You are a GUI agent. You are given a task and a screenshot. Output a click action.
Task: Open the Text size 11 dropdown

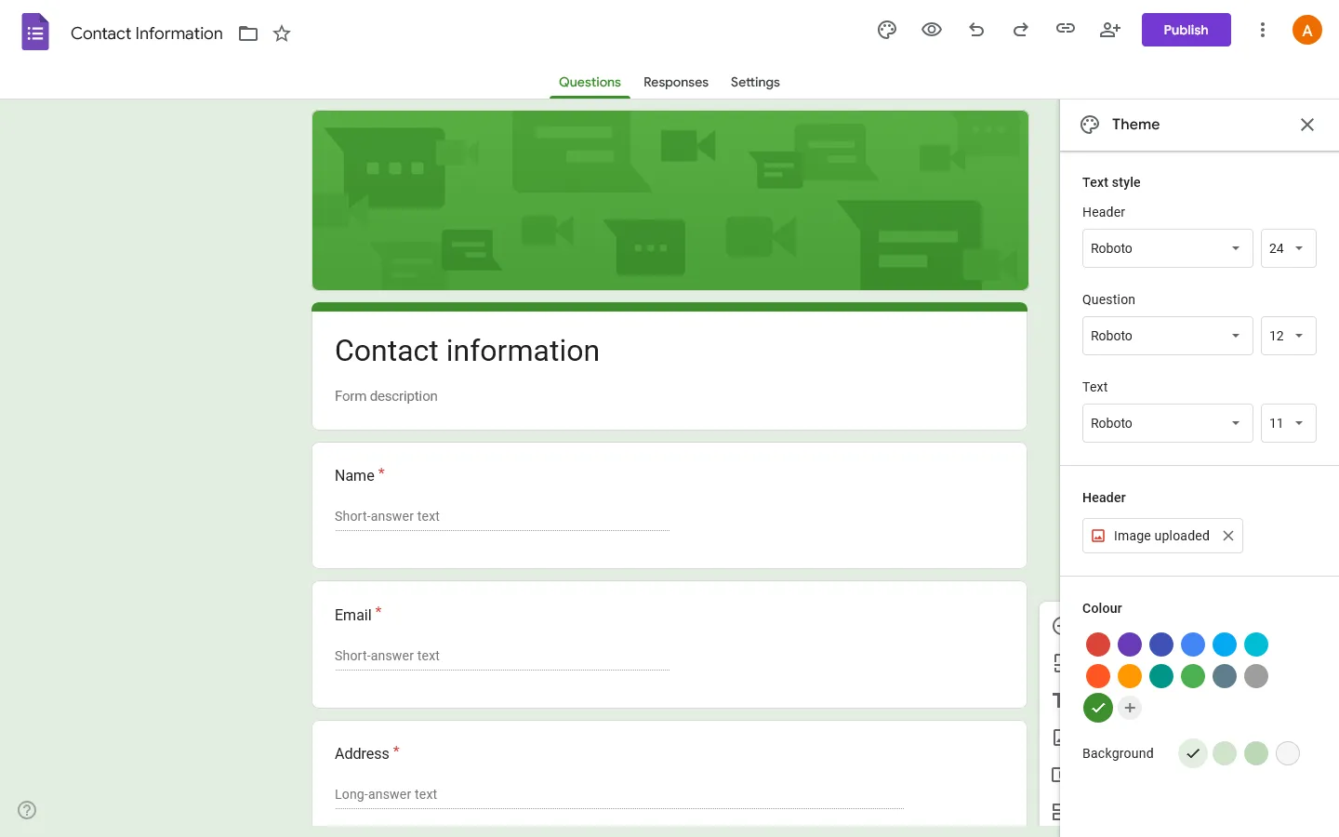coord(1288,423)
